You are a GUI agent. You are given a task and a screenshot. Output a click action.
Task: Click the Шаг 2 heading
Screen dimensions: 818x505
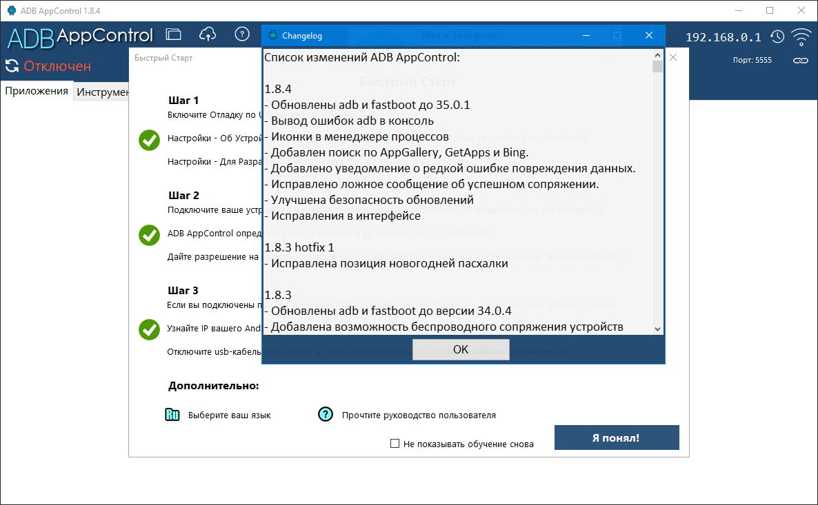click(183, 196)
